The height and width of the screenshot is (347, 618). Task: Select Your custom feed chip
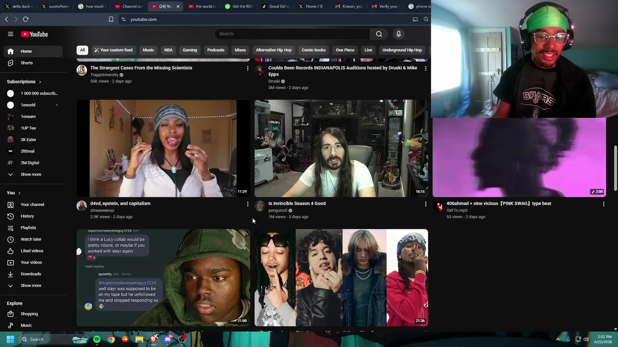(x=113, y=50)
